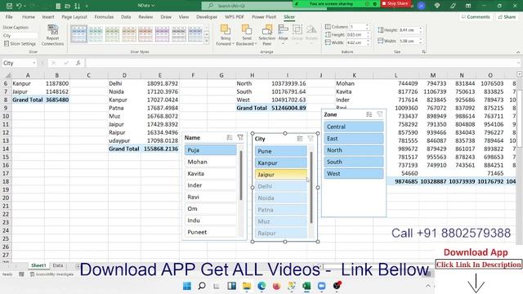Click the City slicer scrollbar
This screenshot has width=523, height=294.
(x=311, y=187)
